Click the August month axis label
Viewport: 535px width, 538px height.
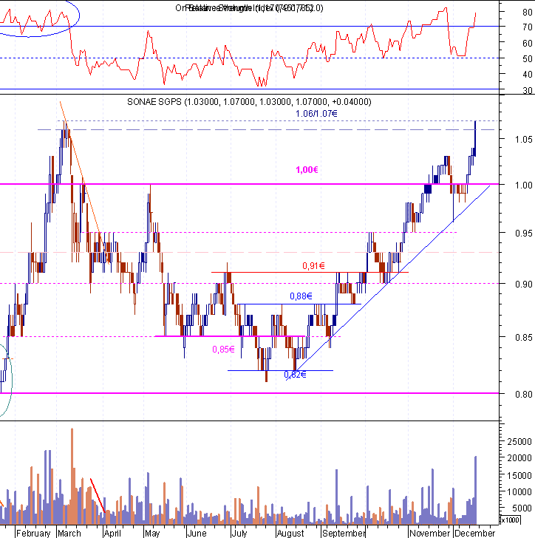tap(290, 534)
